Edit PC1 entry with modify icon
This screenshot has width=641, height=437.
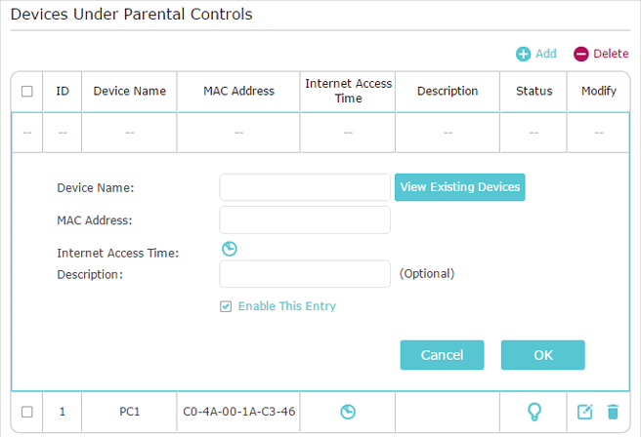[585, 412]
